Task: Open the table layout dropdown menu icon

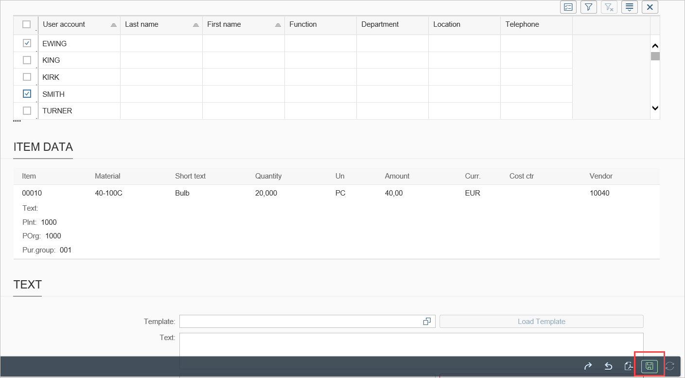Action: coord(629,7)
